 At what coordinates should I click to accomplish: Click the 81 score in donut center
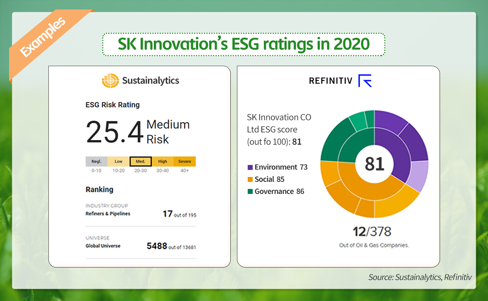tap(375, 164)
